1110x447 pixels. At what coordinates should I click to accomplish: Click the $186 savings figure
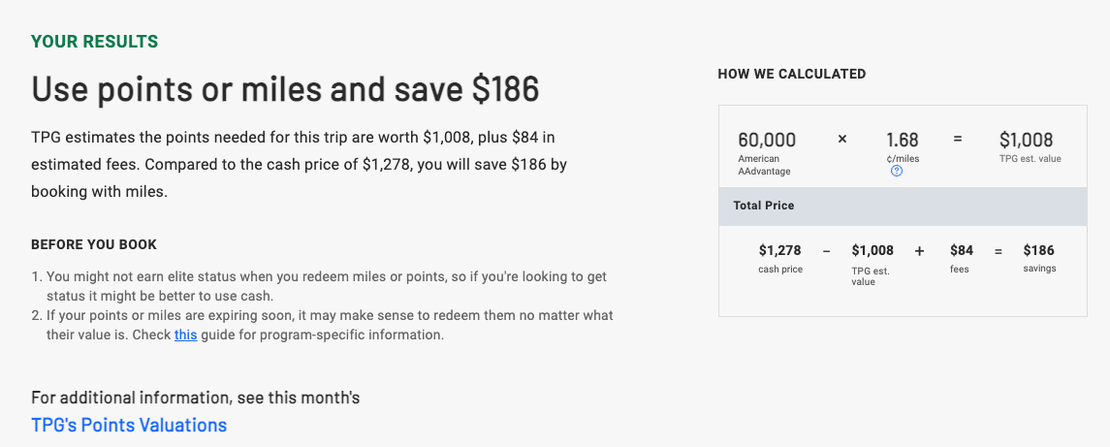pyautogui.click(x=1038, y=251)
